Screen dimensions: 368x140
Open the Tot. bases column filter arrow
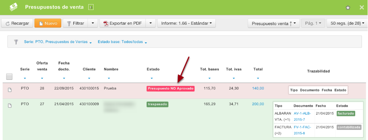click(x=210, y=78)
